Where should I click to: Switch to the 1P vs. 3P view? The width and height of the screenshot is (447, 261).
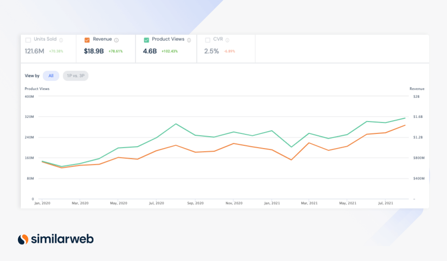coord(76,76)
